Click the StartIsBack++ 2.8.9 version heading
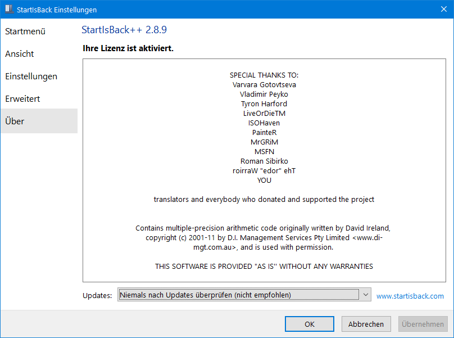454x338 pixels. tap(124, 30)
